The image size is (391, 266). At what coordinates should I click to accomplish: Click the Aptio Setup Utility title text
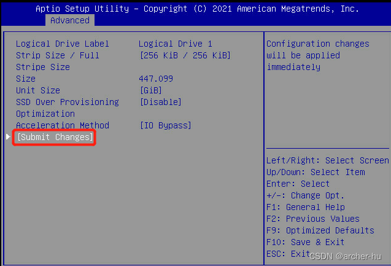[x=82, y=9]
